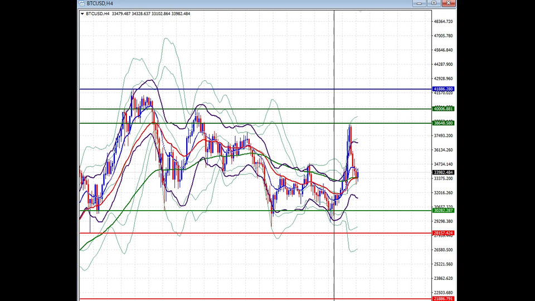Close the BTCUSD,H4 chart window
535x301 pixels.
pos(448,3)
